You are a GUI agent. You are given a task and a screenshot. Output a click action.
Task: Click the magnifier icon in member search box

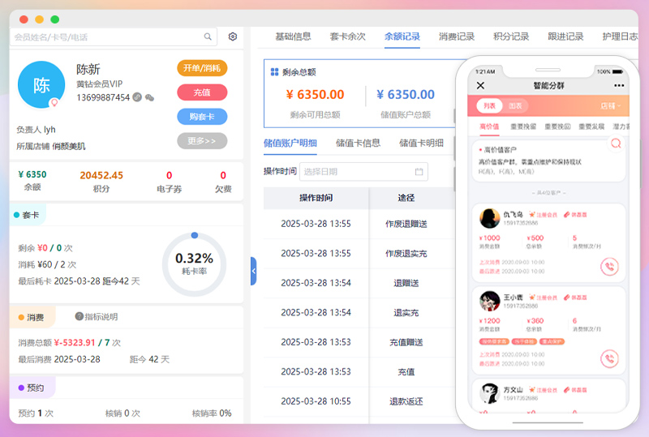pos(208,36)
